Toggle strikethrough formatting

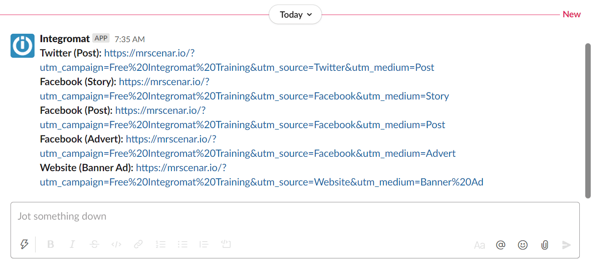[94, 244]
